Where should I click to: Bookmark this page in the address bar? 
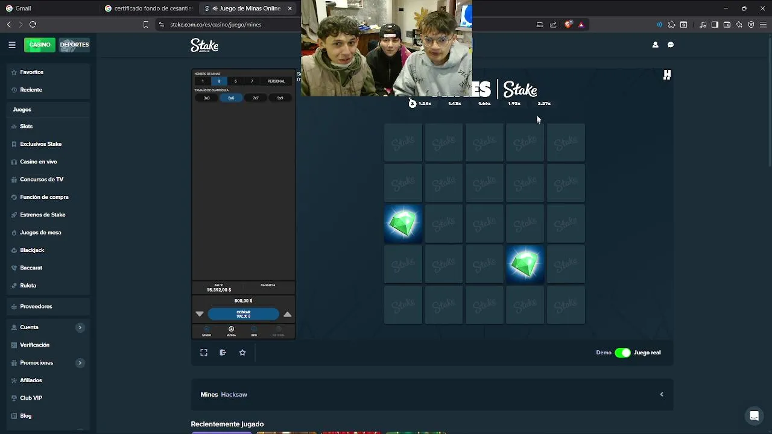(145, 25)
